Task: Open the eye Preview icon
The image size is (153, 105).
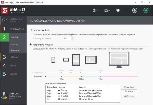Action: point(118,10)
